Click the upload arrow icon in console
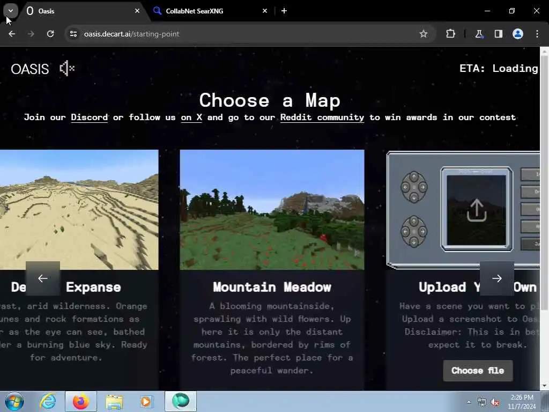Screen dimensions: 549x412 pos(477,210)
